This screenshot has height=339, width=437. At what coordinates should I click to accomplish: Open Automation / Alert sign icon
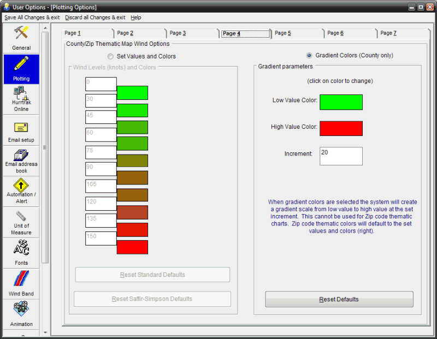coord(21,186)
